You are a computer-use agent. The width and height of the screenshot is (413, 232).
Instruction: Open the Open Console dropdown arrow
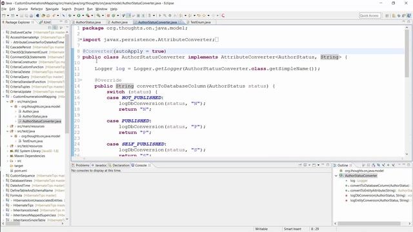tap(318, 165)
